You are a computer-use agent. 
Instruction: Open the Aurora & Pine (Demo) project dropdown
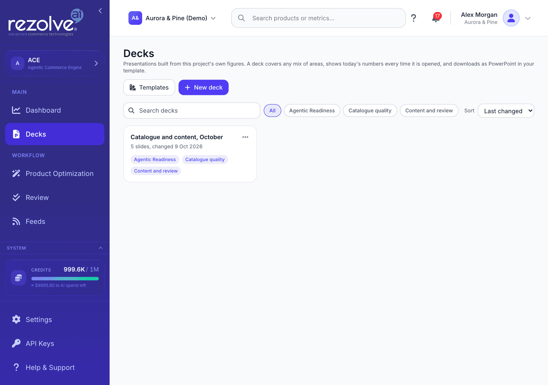coord(172,18)
